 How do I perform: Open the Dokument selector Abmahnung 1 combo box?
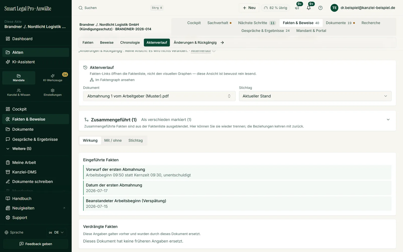click(x=159, y=96)
